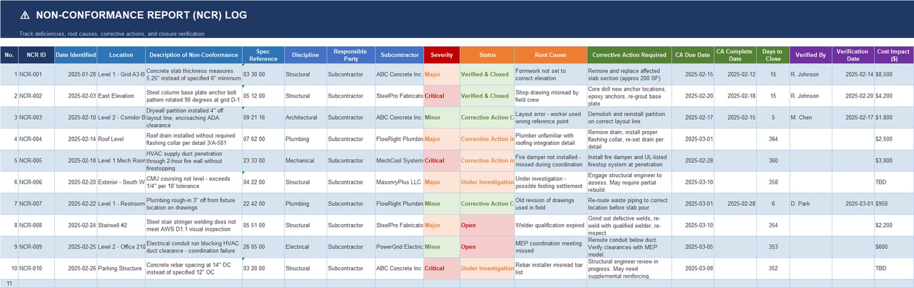This screenshot has height=288, width=914.
Task: Click spec reference '23 33 00'
Action: point(263,161)
